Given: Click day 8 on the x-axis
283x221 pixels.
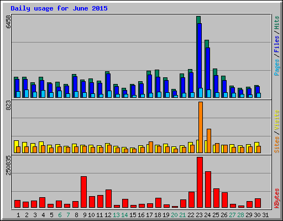Looking at the screenshot, I should click(76, 215).
